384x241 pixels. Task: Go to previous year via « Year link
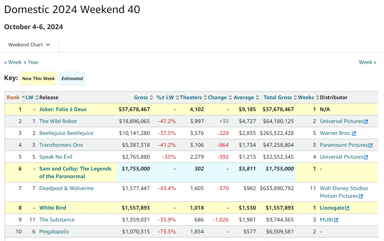pyautogui.click(x=31, y=62)
